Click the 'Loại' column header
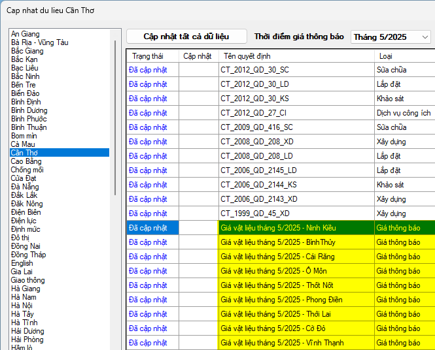This screenshot has height=350, width=435. [x=405, y=56]
